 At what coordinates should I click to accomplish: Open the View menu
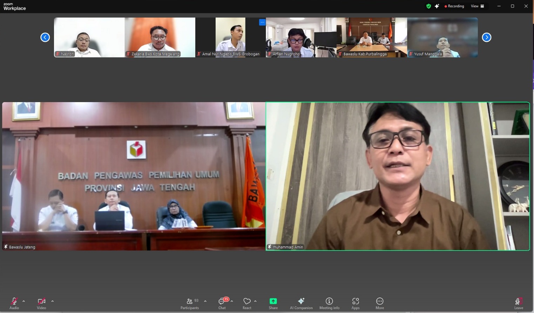[x=478, y=6]
